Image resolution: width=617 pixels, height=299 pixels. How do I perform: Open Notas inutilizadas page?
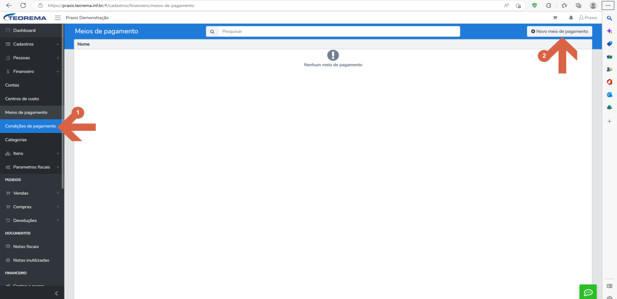[x=32, y=260]
